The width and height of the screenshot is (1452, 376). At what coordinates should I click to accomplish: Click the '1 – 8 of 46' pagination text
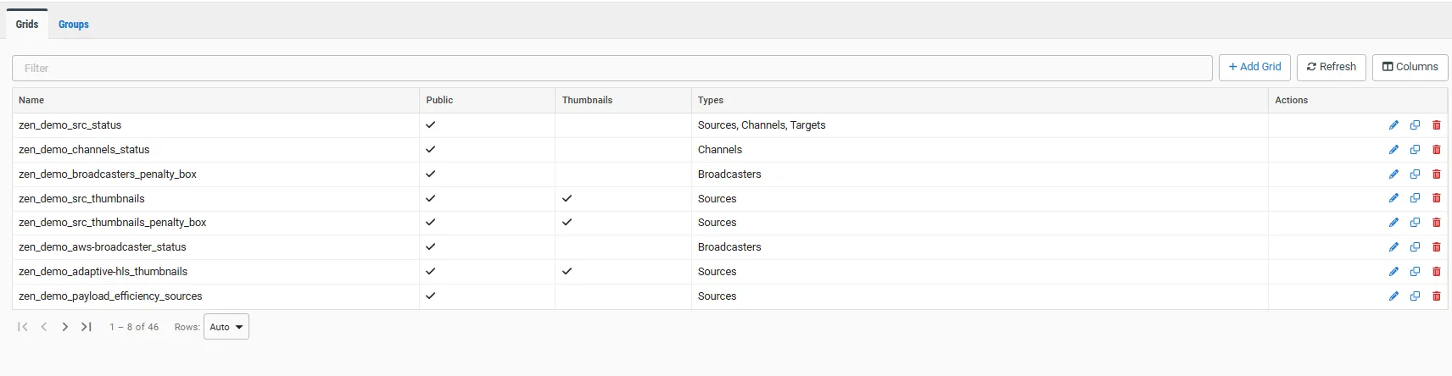pyautogui.click(x=134, y=327)
